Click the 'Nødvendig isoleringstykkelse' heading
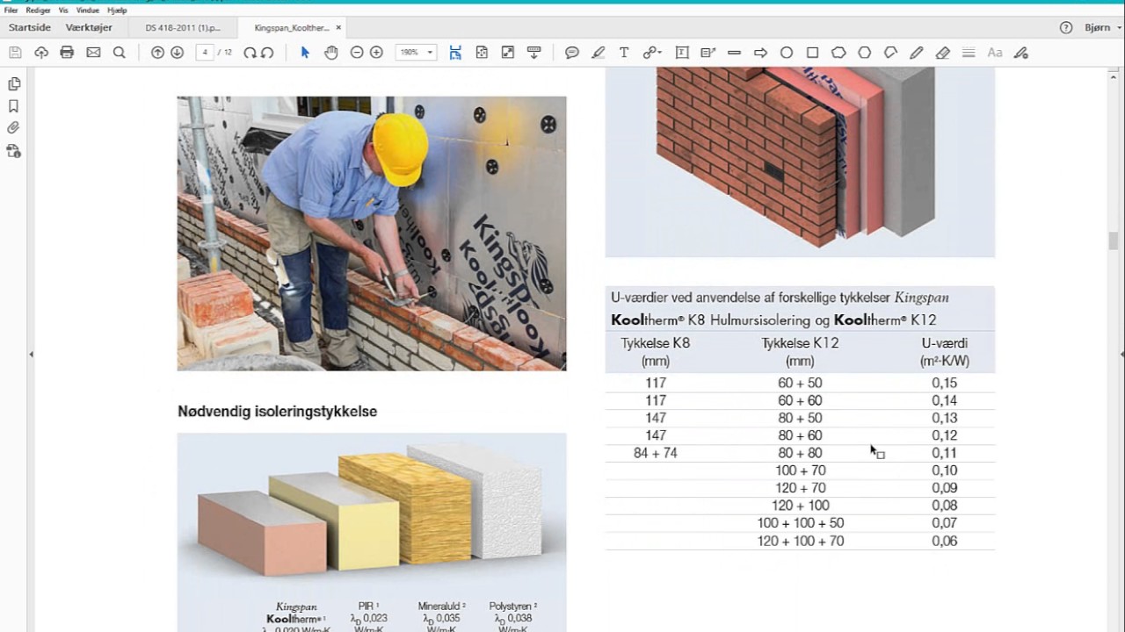1125x632 pixels. [x=278, y=411]
